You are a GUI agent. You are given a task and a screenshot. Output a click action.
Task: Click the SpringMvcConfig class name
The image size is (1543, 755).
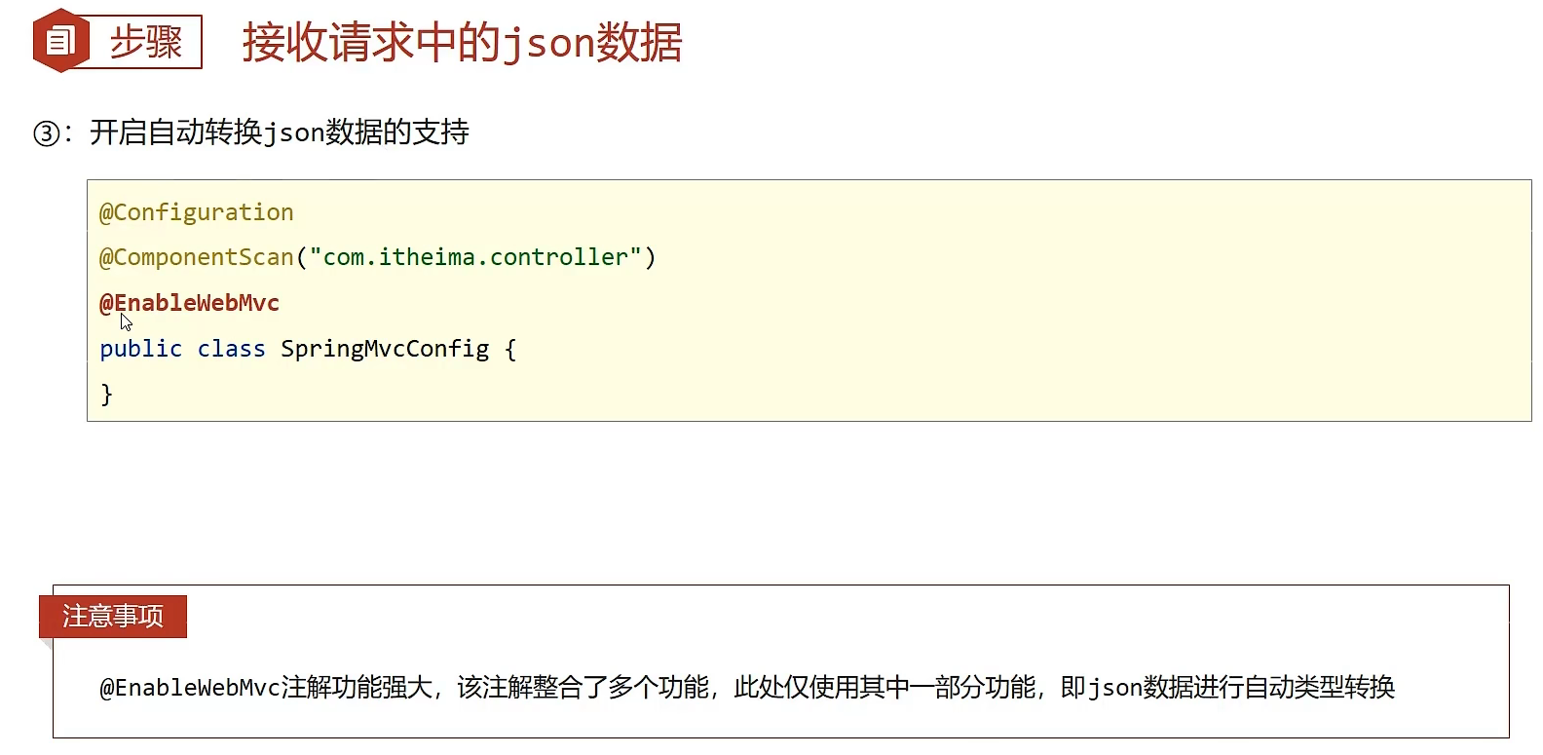pos(385,349)
